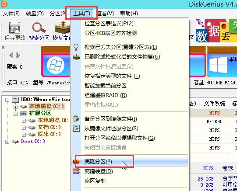Select 克隆分区(P) menu entry
Viewport: 237px width, 191px height.
pos(130,162)
